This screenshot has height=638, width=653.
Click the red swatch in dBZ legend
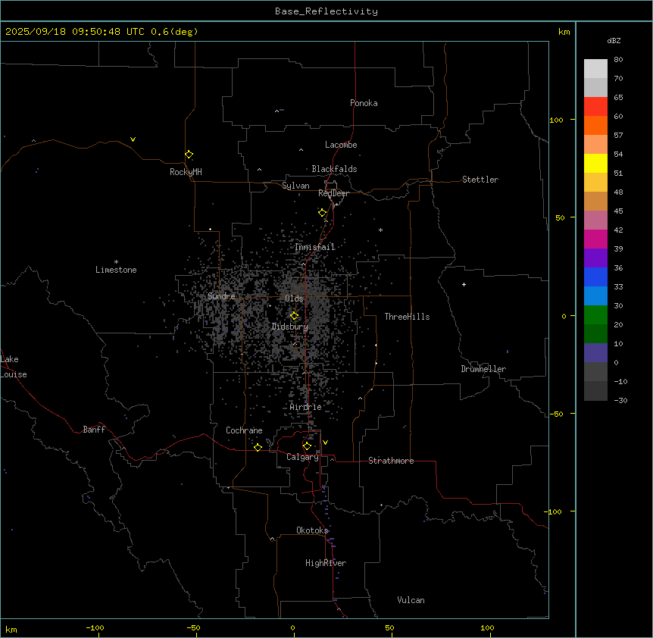595,106
